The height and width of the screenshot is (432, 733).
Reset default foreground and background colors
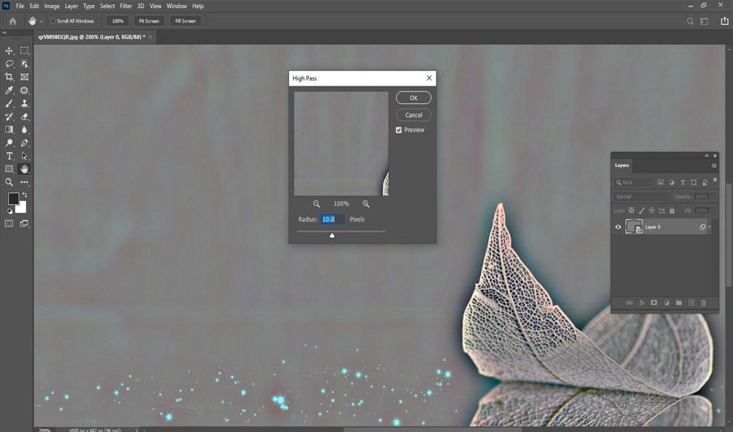(10, 211)
